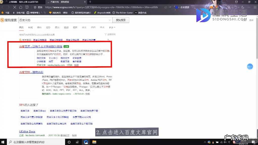
Task: Open the three-dots more tools menu
Action: click(249, 7)
